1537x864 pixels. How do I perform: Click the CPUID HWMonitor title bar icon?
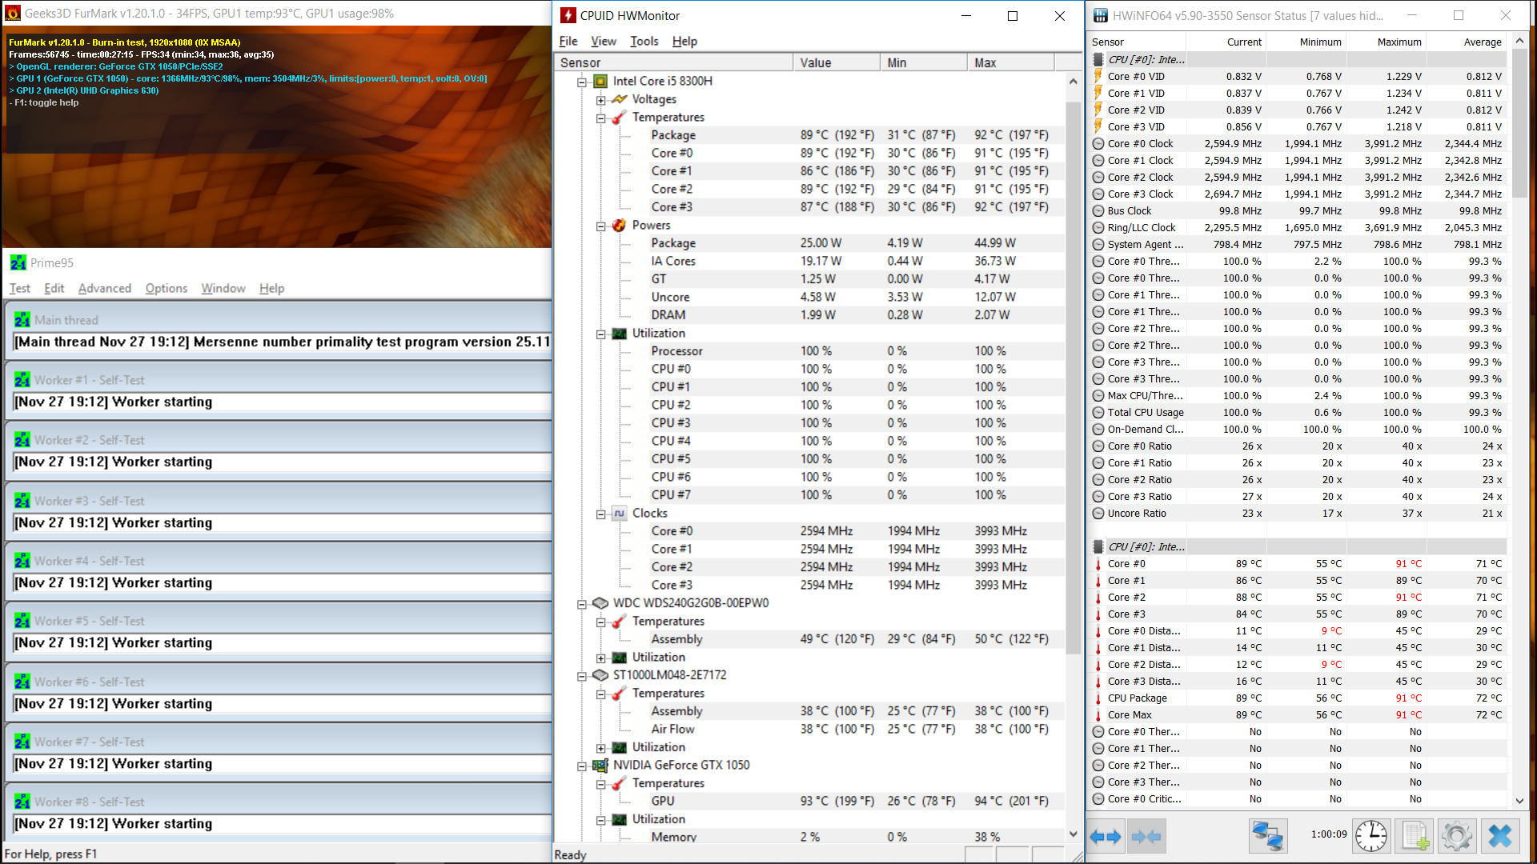(x=568, y=15)
